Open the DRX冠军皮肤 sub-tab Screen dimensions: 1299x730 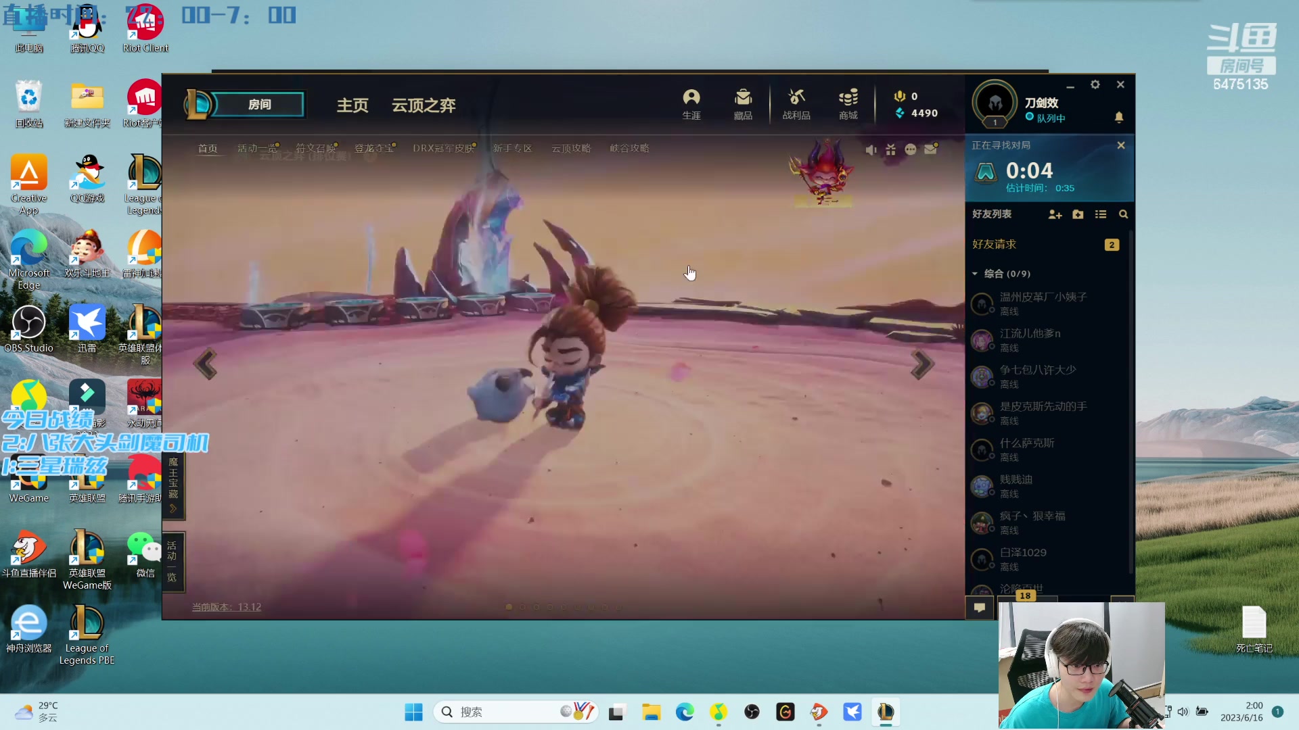(443, 149)
